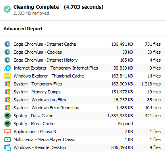Click the Spotify icon beside Data Cache
Image resolution: width=168 pixels, height=155 pixels.
8,116
